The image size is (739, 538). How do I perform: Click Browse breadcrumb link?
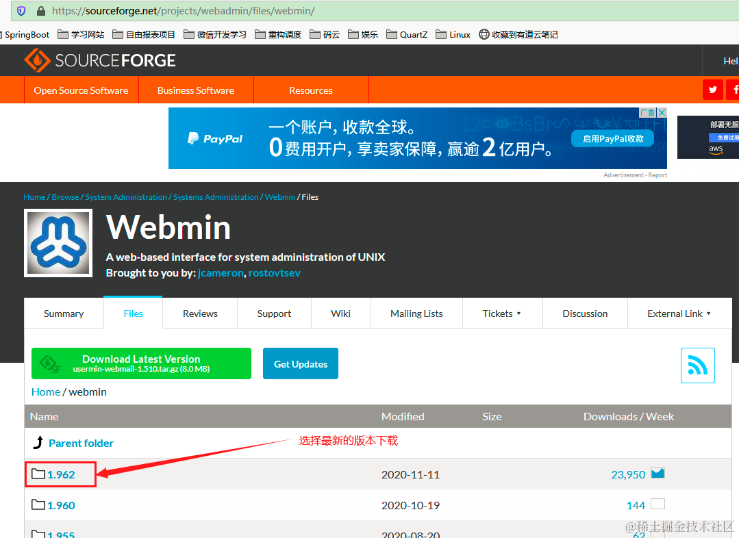tap(65, 197)
